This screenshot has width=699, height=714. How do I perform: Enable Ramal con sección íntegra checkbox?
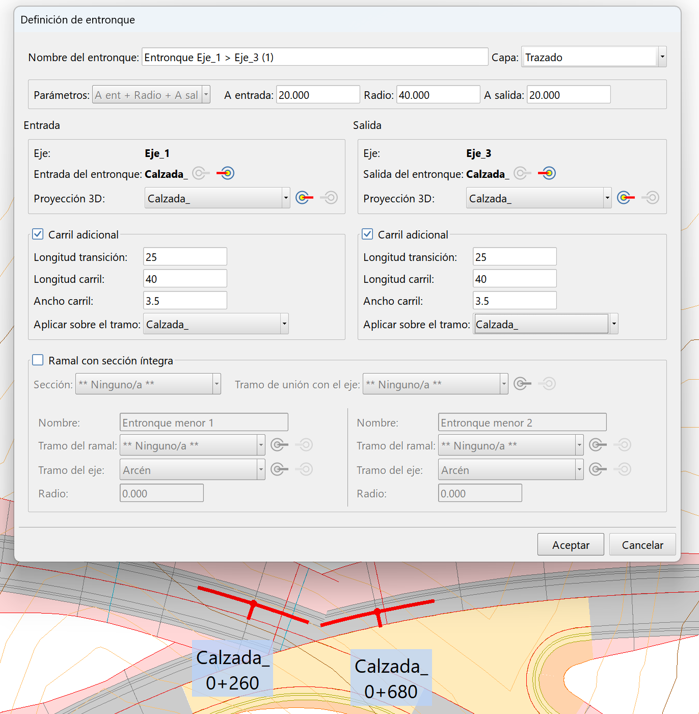38,360
